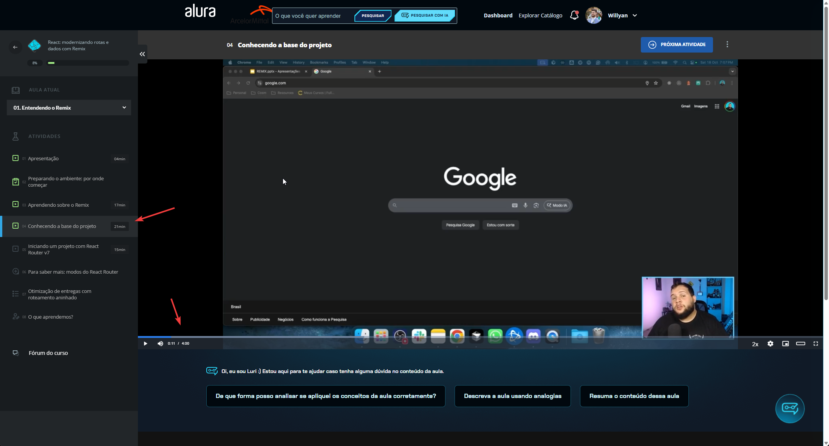Change playback speed from 2x
Viewport: 829px width, 446px height.
coord(755,344)
